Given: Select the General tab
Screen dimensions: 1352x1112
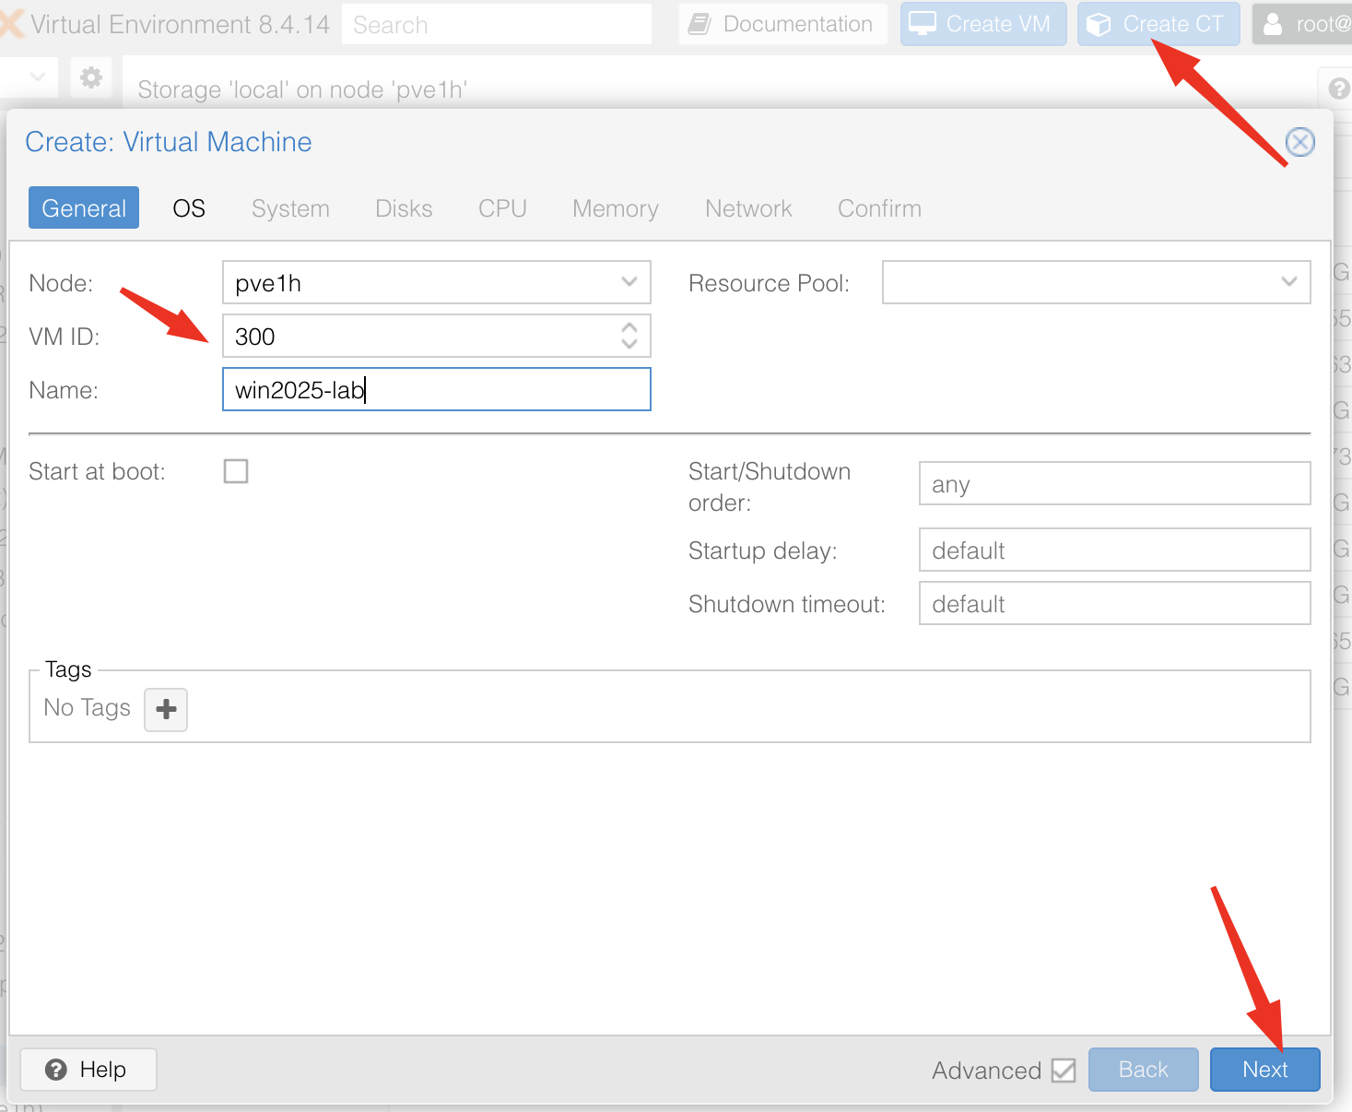Looking at the screenshot, I should (x=84, y=208).
